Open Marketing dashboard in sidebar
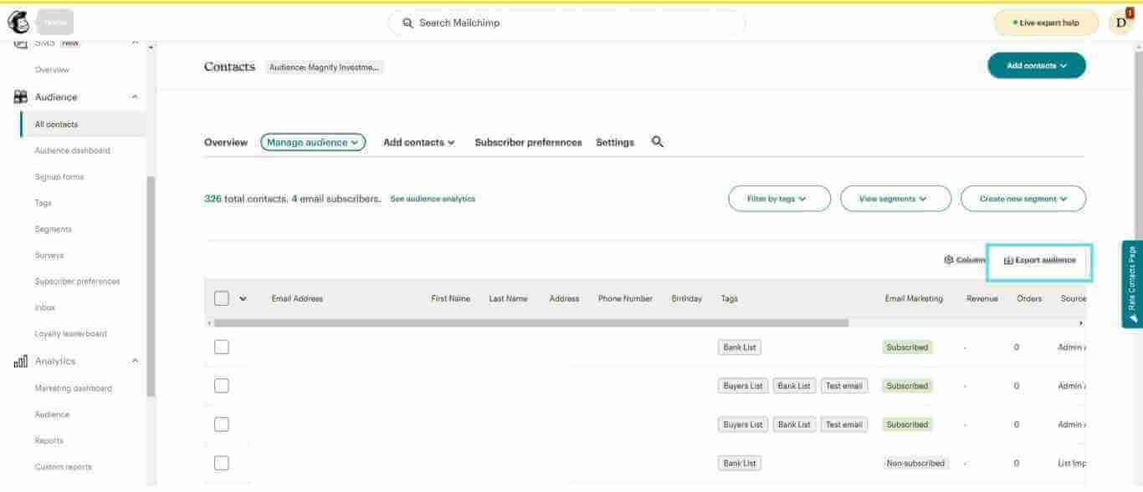This screenshot has height=492, width=1143. coord(73,388)
